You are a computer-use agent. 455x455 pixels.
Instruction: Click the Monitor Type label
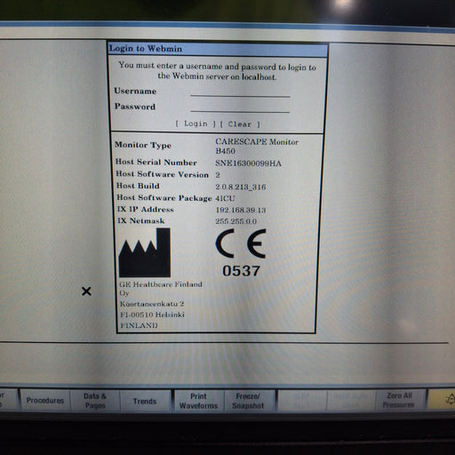pyautogui.click(x=143, y=145)
